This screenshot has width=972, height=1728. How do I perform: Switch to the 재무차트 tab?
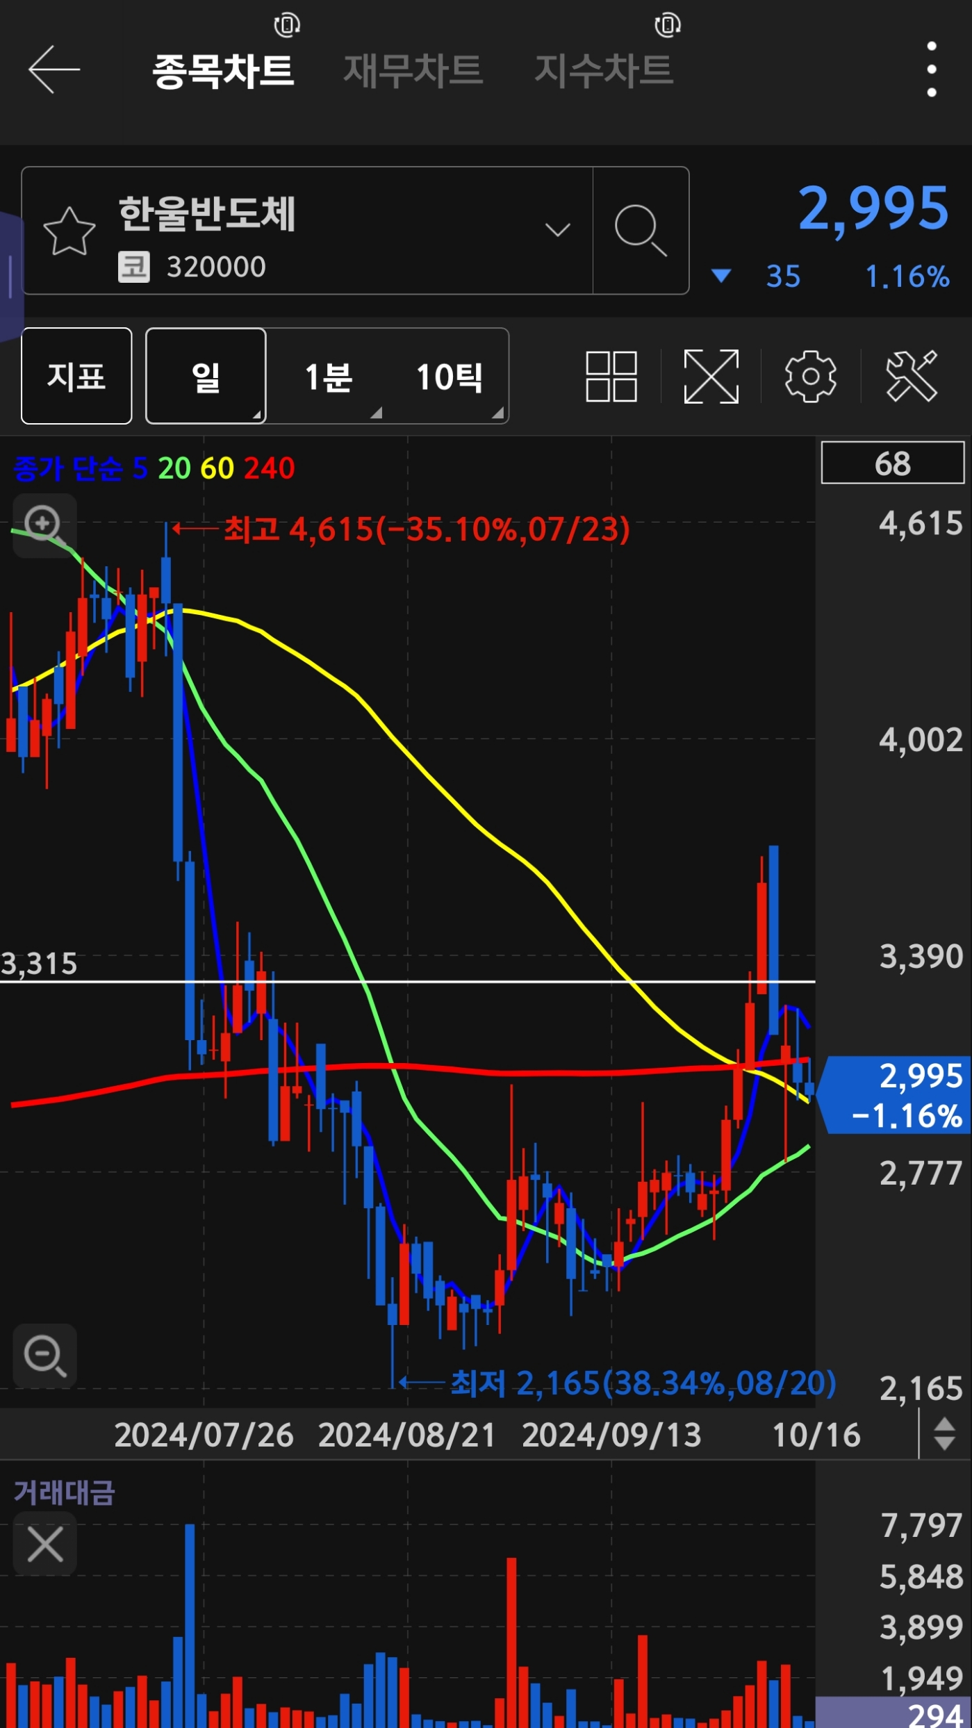click(x=413, y=71)
